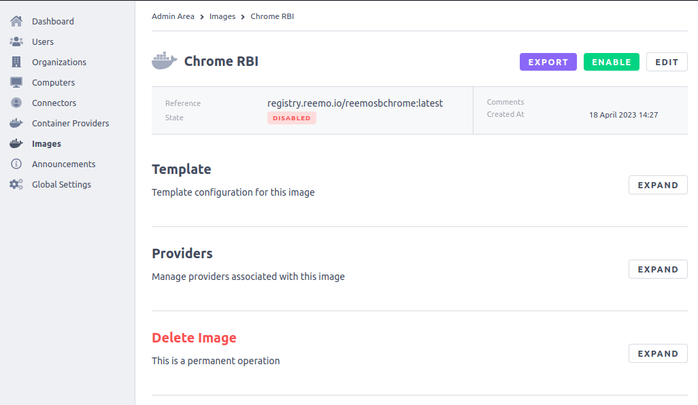Open Connectors from sidebar

tap(54, 103)
